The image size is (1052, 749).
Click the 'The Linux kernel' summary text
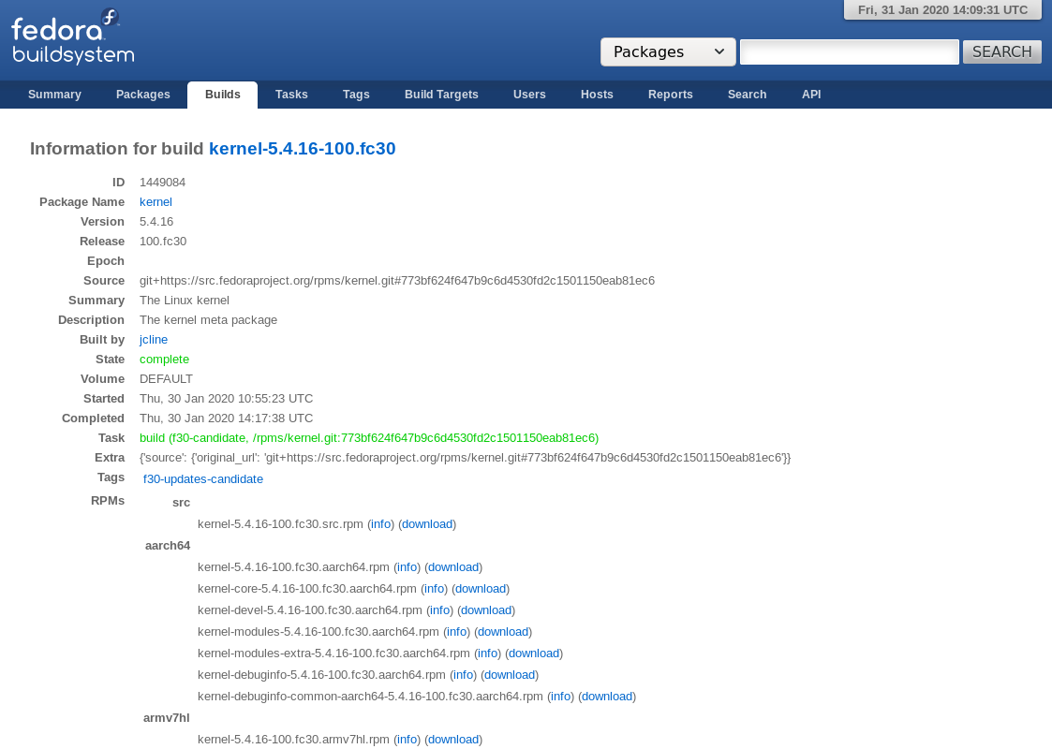tap(185, 301)
